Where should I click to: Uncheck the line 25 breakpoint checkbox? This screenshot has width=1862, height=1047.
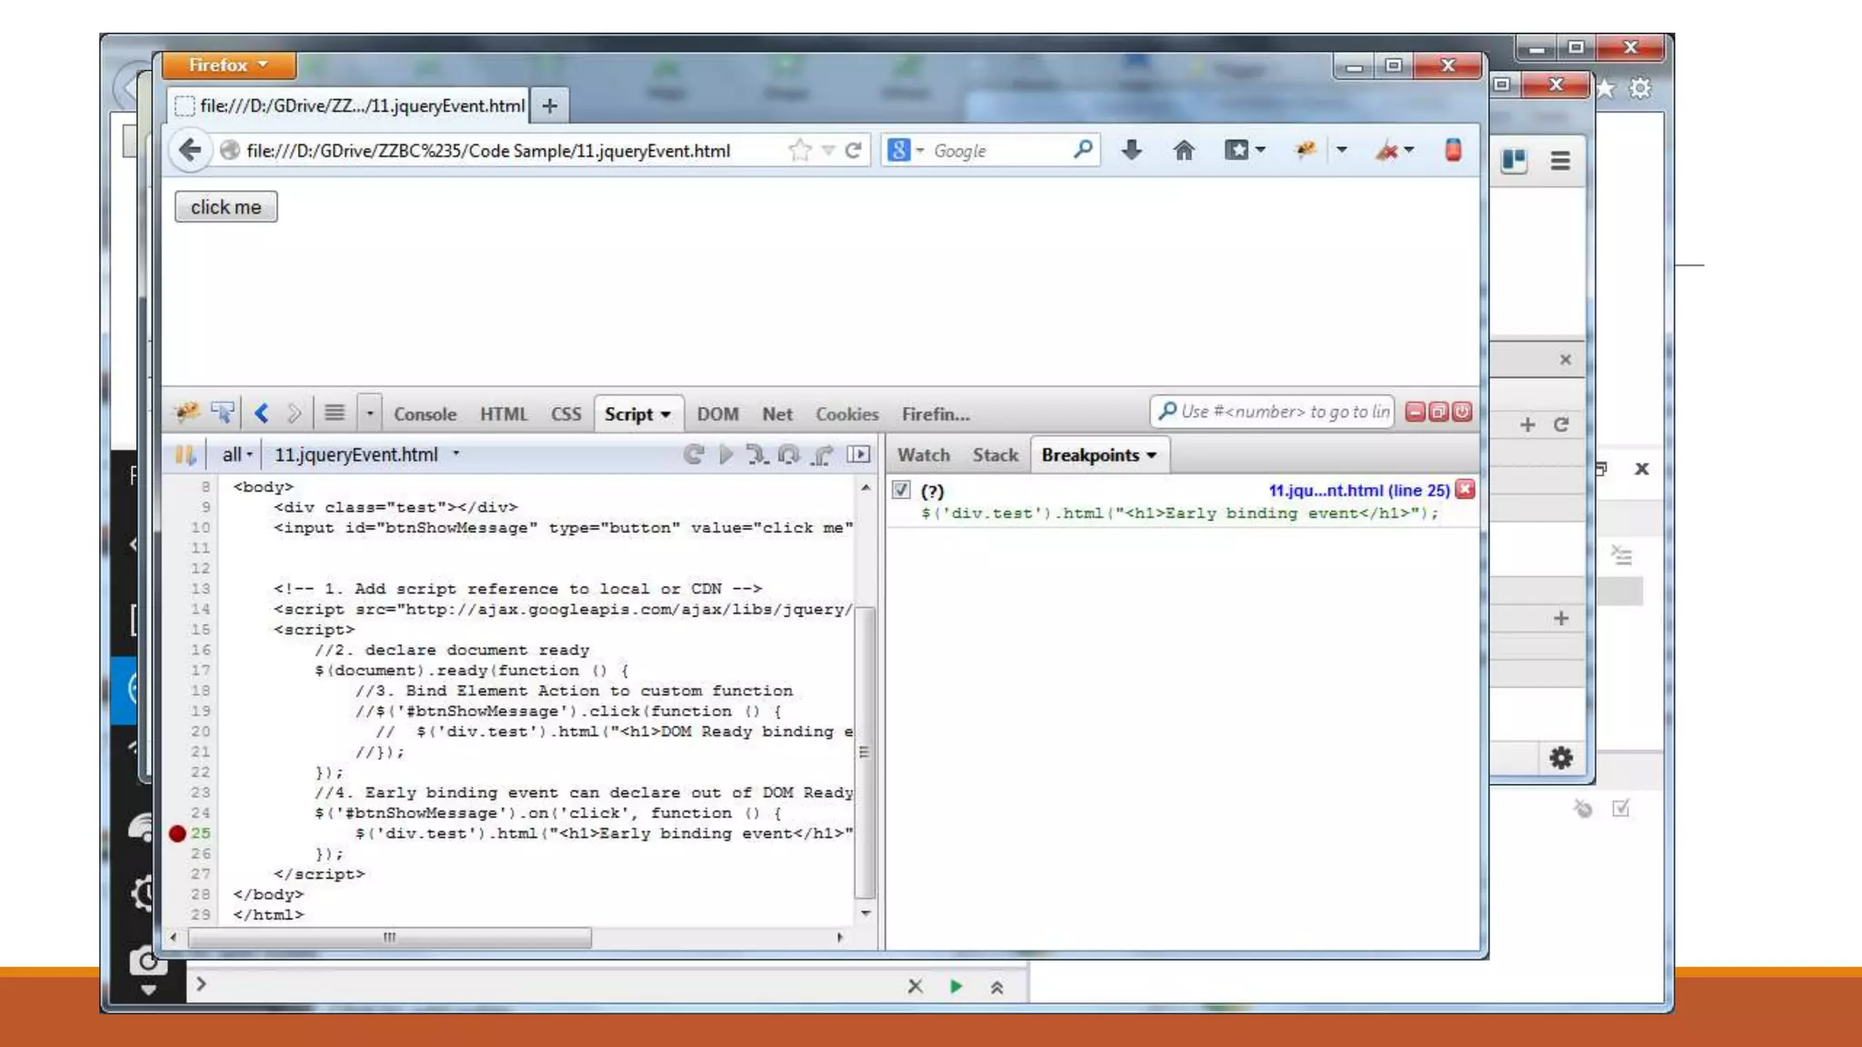point(901,490)
